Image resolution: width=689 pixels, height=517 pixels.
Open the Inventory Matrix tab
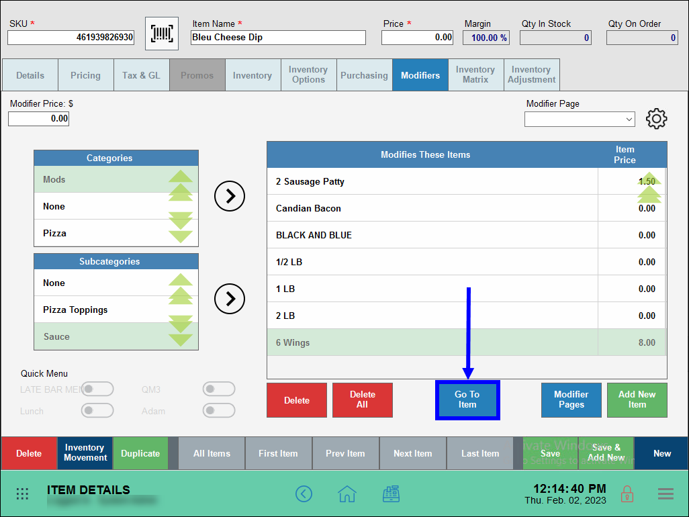[476, 75]
